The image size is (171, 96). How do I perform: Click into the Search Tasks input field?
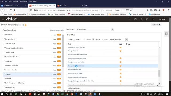pos(93,29)
